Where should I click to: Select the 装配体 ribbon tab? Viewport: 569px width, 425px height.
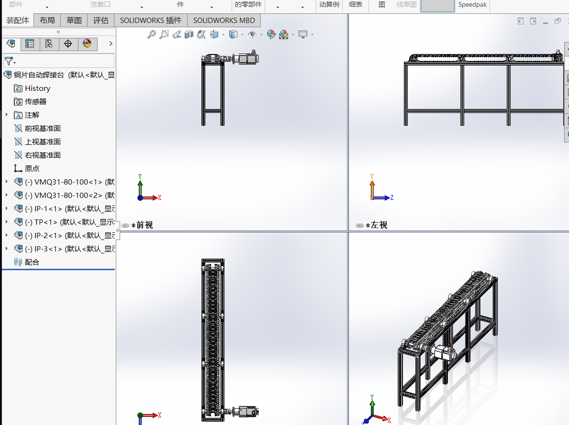click(x=17, y=20)
